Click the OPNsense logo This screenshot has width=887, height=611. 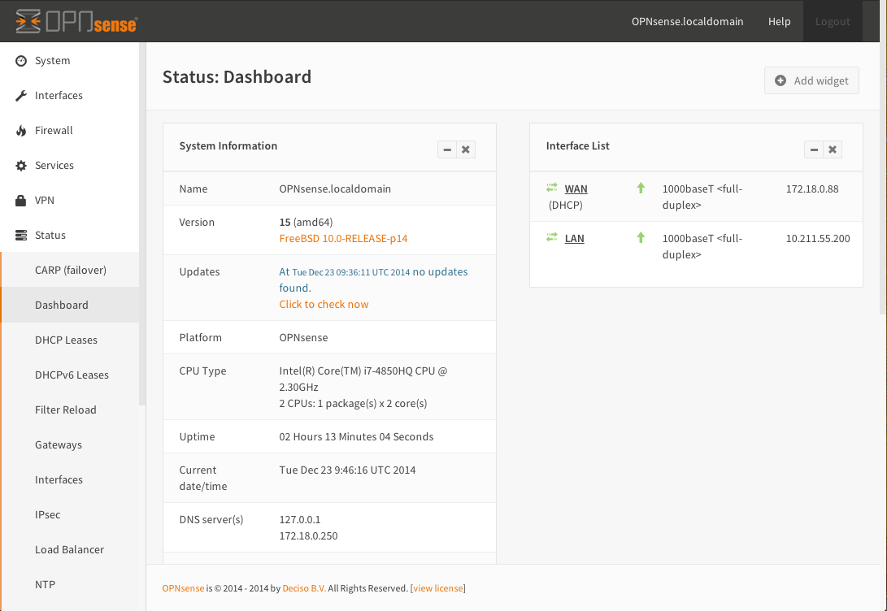(x=76, y=21)
